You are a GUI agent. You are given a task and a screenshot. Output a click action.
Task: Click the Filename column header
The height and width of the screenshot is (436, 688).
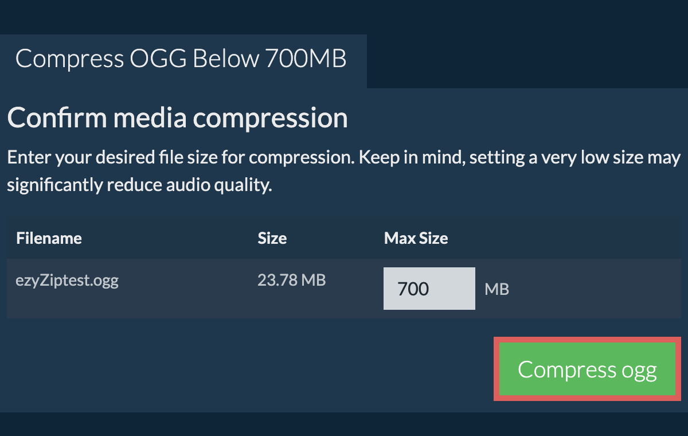[49, 238]
